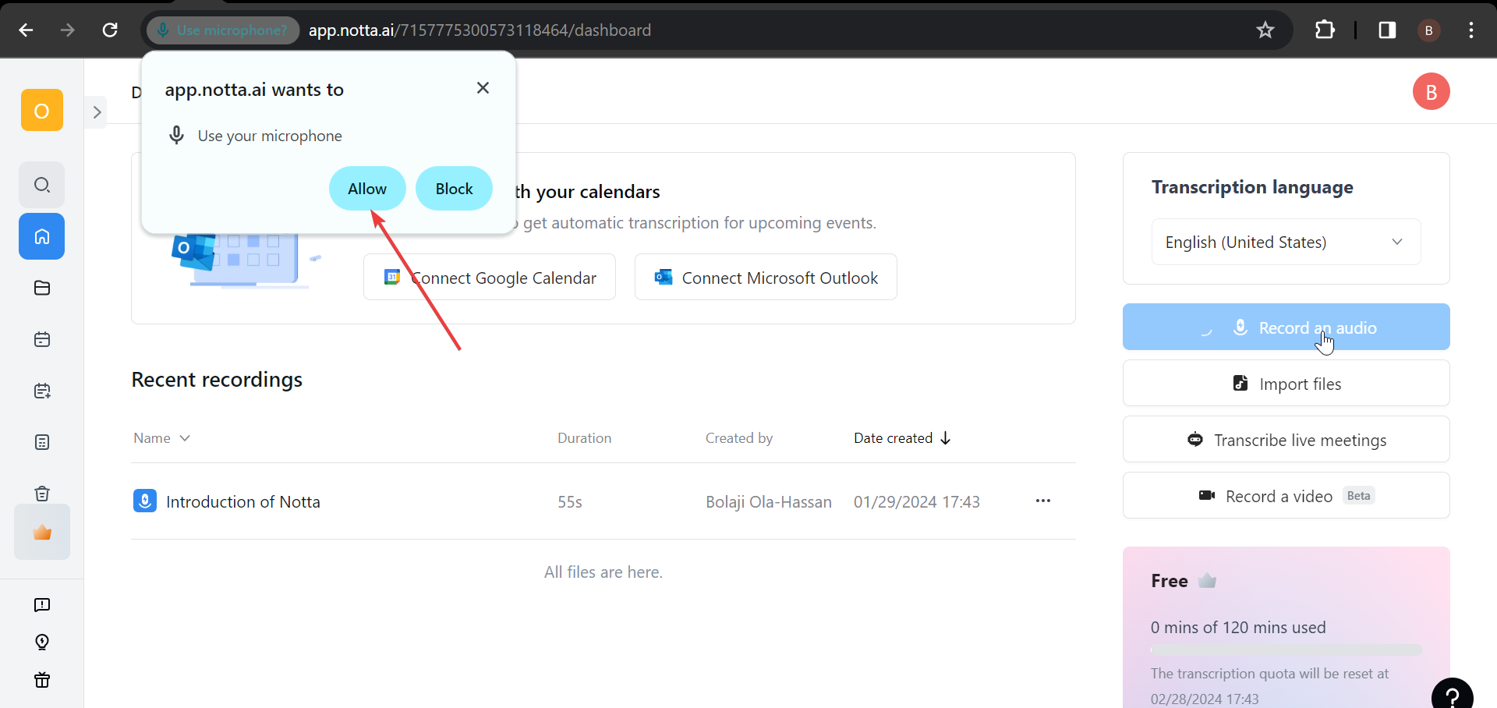Reload the current page
The height and width of the screenshot is (708, 1497).
[110, 30]
